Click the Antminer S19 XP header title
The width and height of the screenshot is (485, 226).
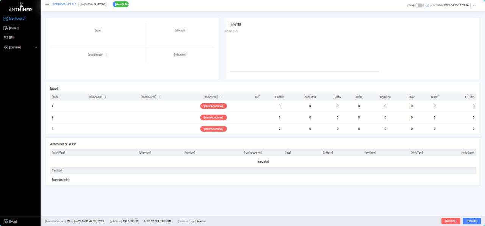(64, 4)
